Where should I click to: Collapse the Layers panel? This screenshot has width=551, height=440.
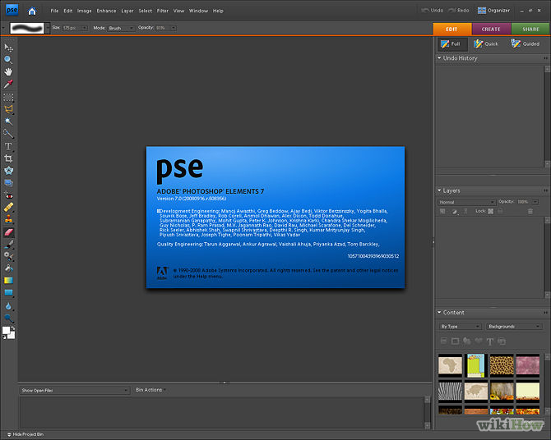click(x=439, y=190)
